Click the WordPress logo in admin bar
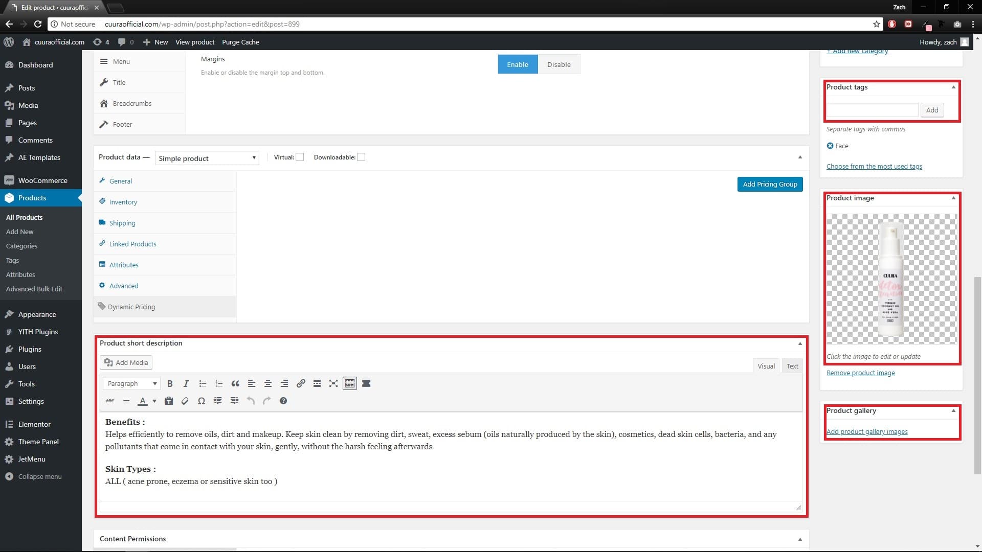This screenshot has height=552, width=982. pos(9,42)
